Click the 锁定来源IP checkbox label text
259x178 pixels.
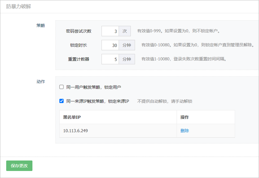[97, 101]
